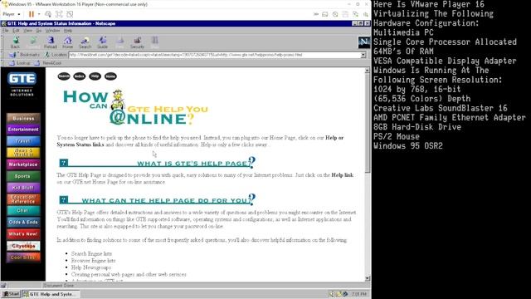Select the GTE Help taskbar button
This screenshot has height=299, width=531.
point(51,294)
